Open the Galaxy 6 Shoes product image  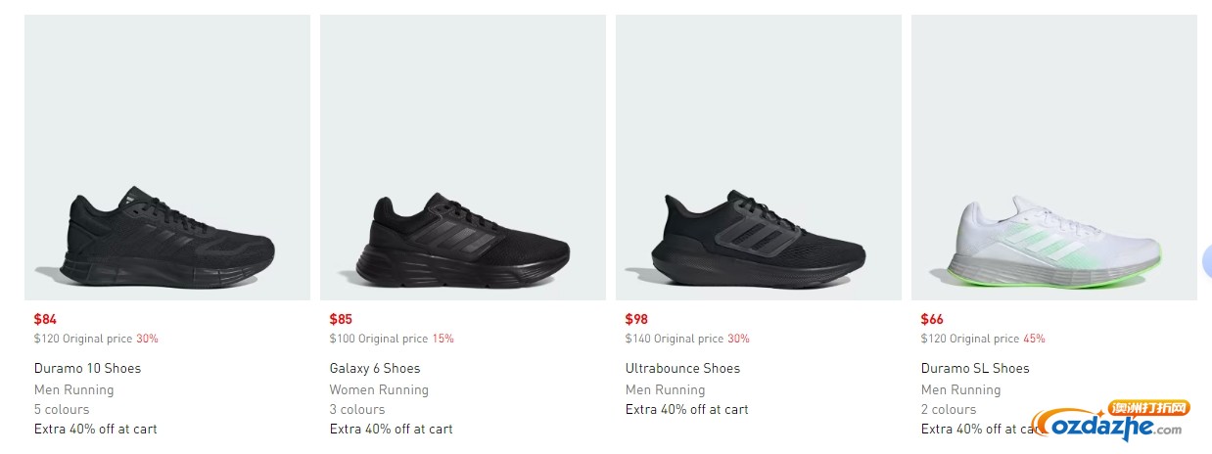point(463,157)
